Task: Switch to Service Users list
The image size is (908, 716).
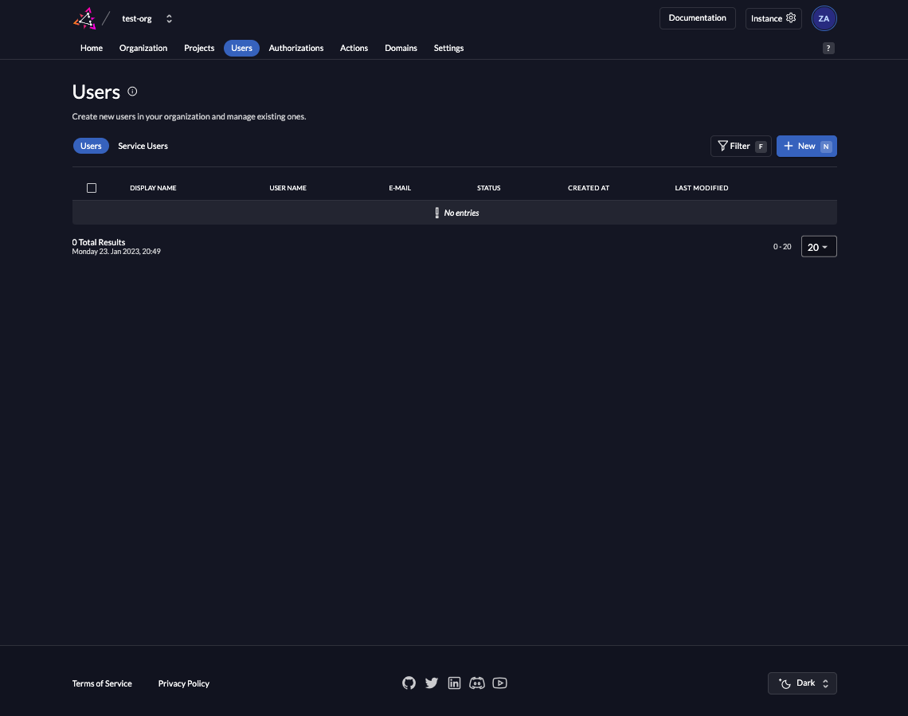Action: (x=143, y=146)
